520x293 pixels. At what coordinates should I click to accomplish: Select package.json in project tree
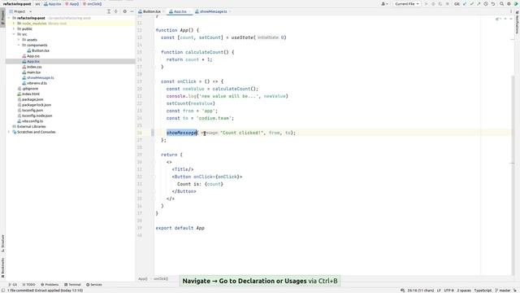[x=30, y=99]
